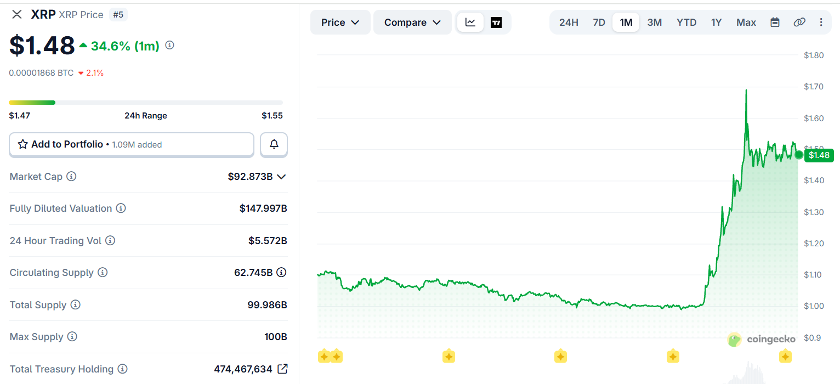Select the 7D time range

tap(599, 22)
